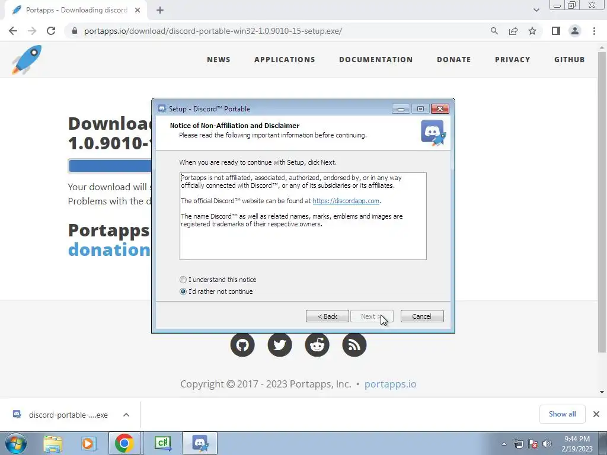Open the DOCUMENTATION menu item
The height and width of the screenshot is (455, 607).
[x=376, y=60]
